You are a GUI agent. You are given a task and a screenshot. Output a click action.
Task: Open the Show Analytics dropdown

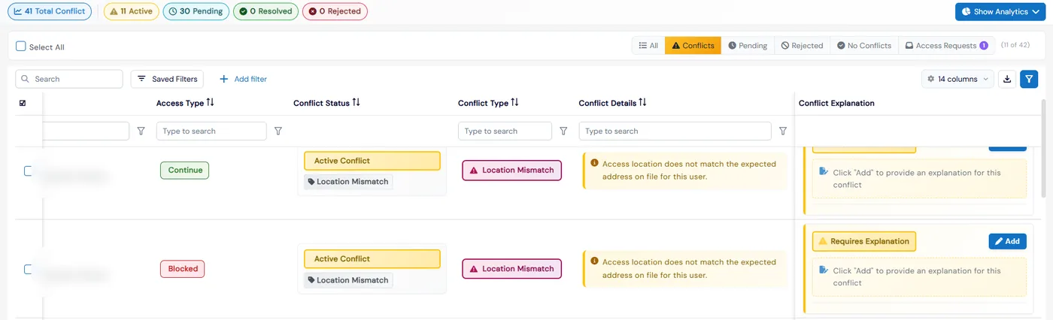point(1000,11)
